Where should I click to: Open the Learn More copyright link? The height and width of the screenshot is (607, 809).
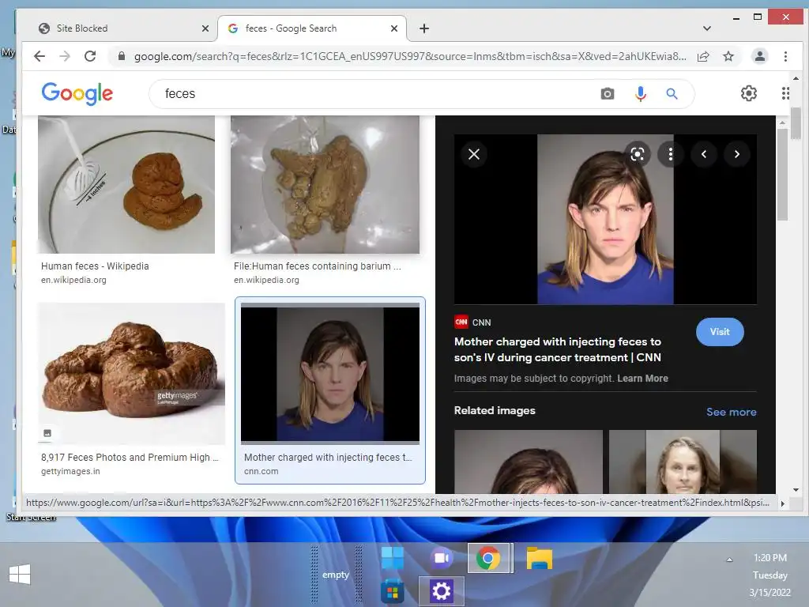(x=642, y=379)
